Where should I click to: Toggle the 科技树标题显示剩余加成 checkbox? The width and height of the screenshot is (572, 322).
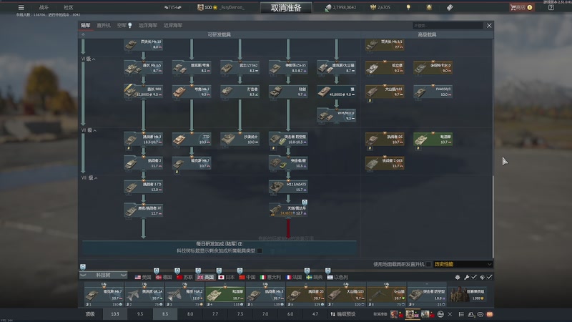tap(260, 251)
